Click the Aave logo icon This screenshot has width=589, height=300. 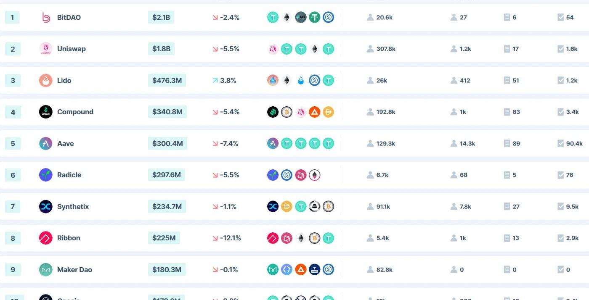[46, 143]
